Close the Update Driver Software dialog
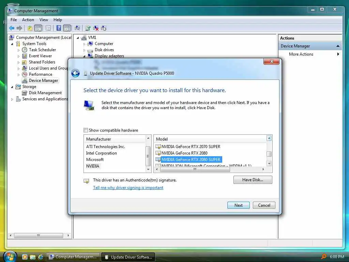 click(x=271, y=61)
